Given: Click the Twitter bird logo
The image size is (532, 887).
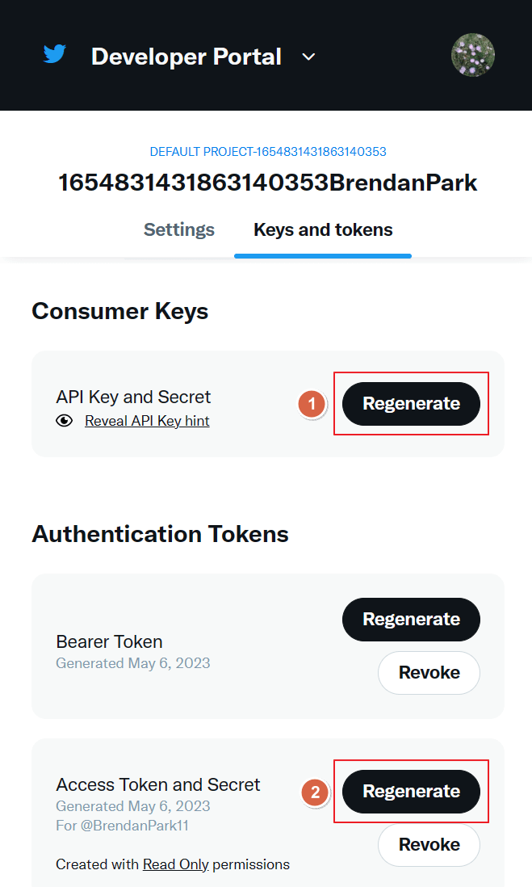Looking at the screenshot, I should (54, 53).
